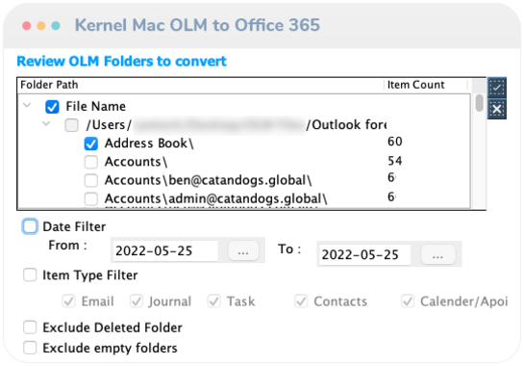Click the From date input field
The image size is (524, 366).
point(164,250)
